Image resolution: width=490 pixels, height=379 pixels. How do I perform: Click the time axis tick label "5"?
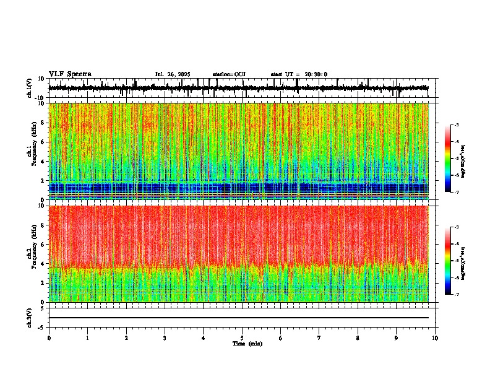pos(242,338)
